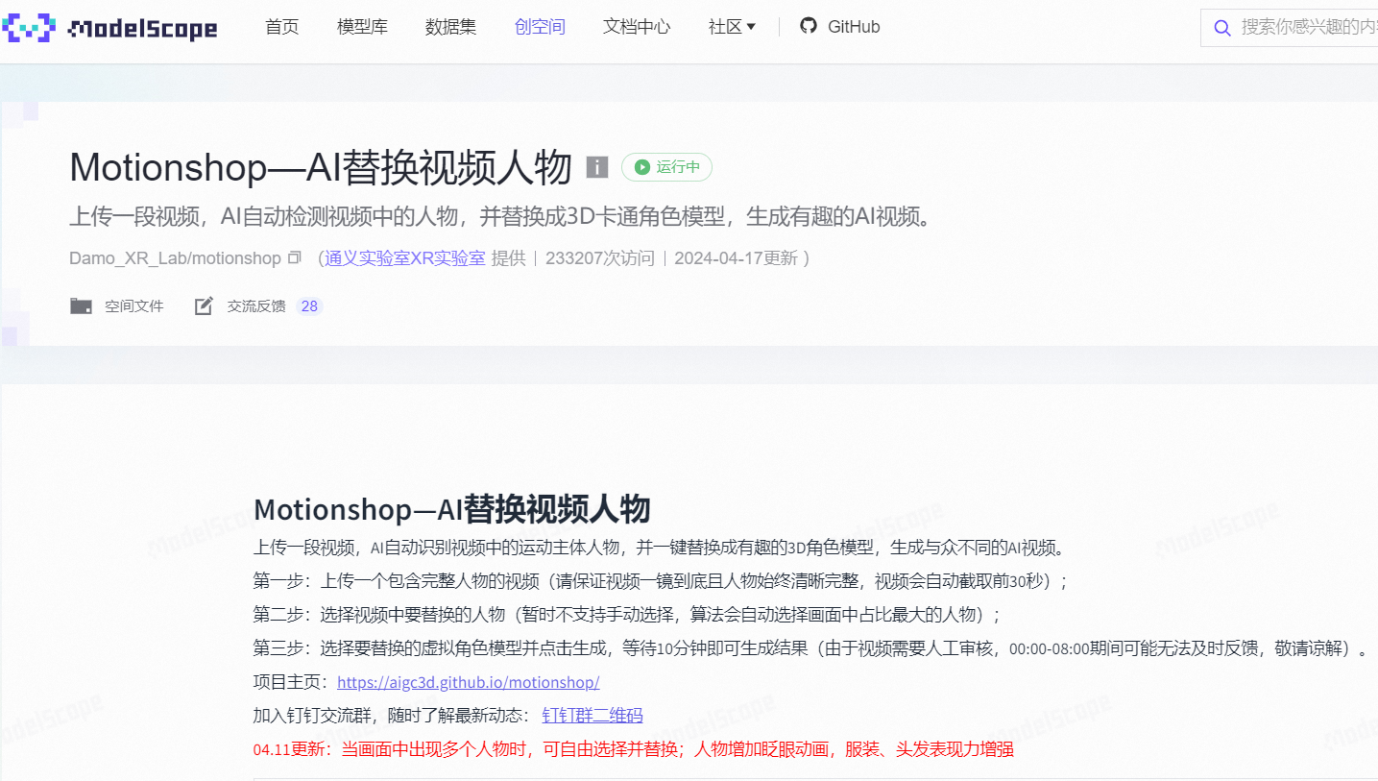This screenshot has height=781, width=1378.
Task: Switch to the 创空间 nav item
Action: coord(540,27)
